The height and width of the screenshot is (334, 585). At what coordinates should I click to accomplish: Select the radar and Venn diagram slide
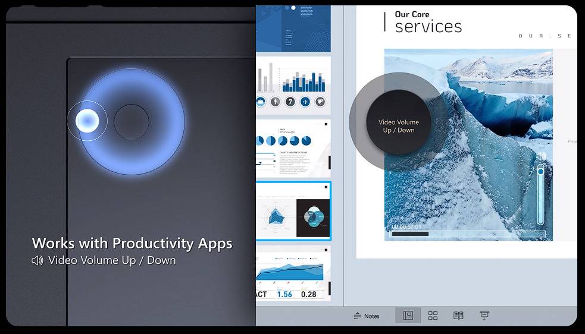(293, 211)
